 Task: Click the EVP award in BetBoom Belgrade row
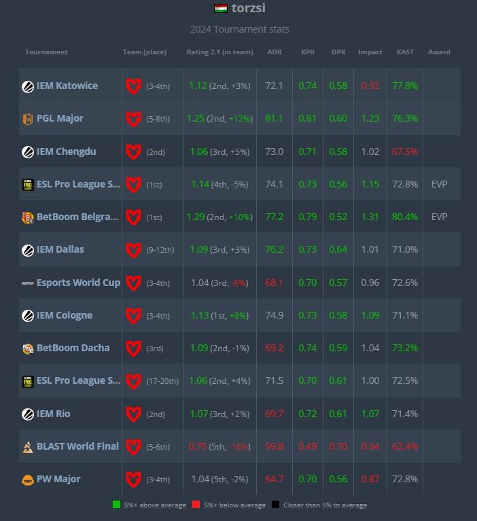click(x=439, y=217)
